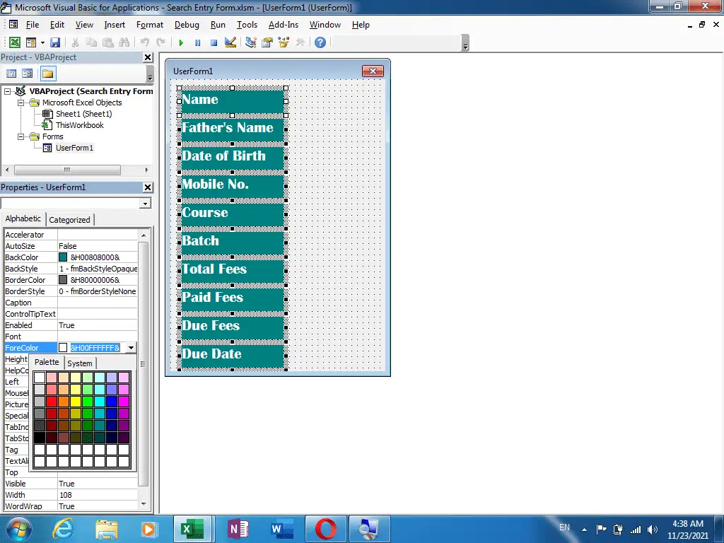Select the Due Date label on form
Image resolution: width=724 pixels, height=543 pixels.
(232, 355)
